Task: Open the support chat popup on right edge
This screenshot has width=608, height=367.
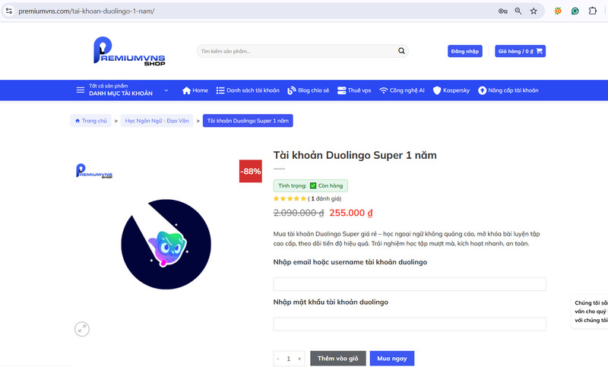Action: coord(591,312)
